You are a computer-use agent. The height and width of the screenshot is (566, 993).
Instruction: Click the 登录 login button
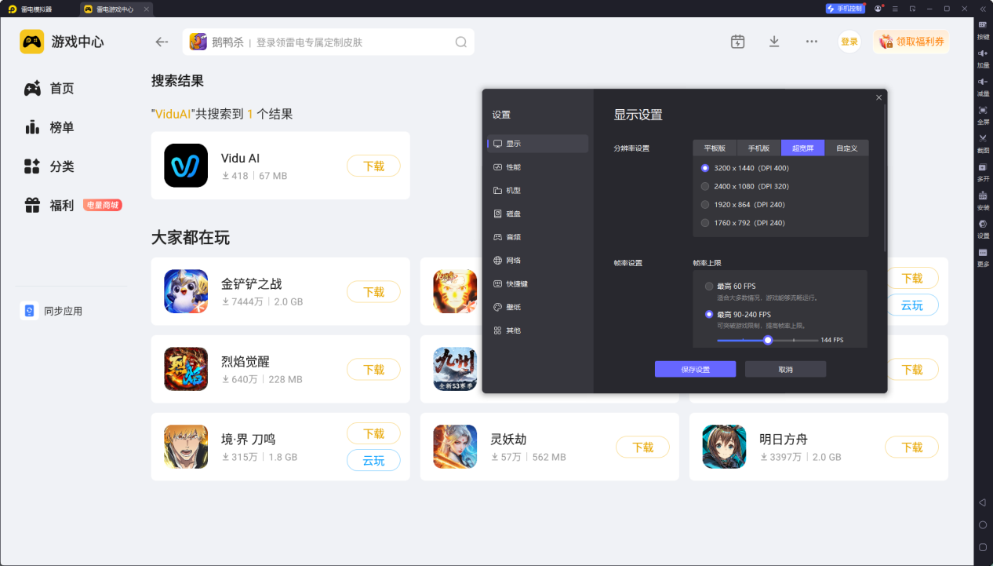(849, 42)
